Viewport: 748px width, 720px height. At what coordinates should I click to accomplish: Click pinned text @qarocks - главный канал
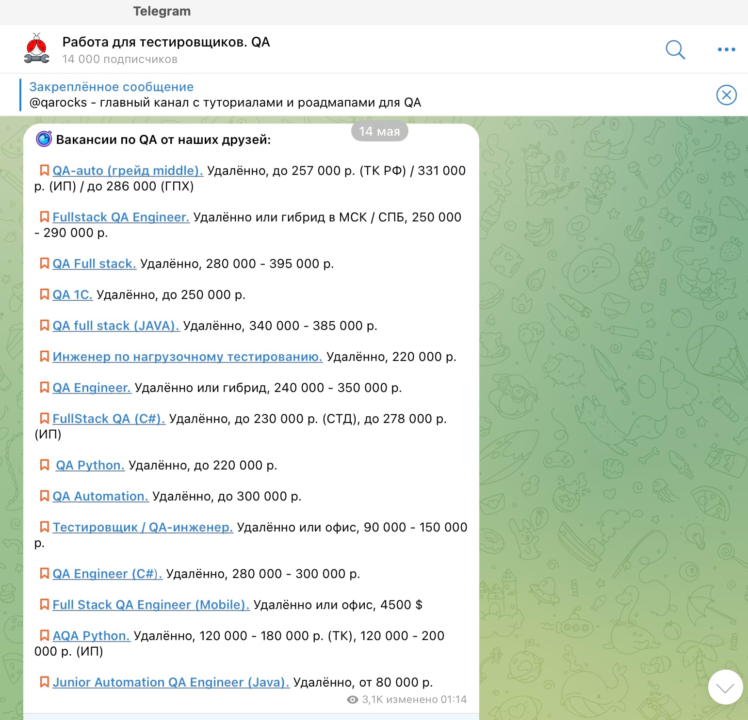225,103
